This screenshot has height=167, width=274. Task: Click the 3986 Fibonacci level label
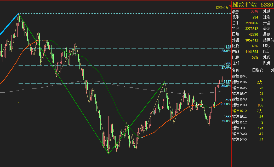pos(227,63)
